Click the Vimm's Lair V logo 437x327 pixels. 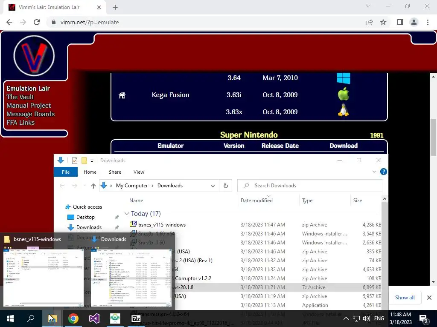[34, 56]
